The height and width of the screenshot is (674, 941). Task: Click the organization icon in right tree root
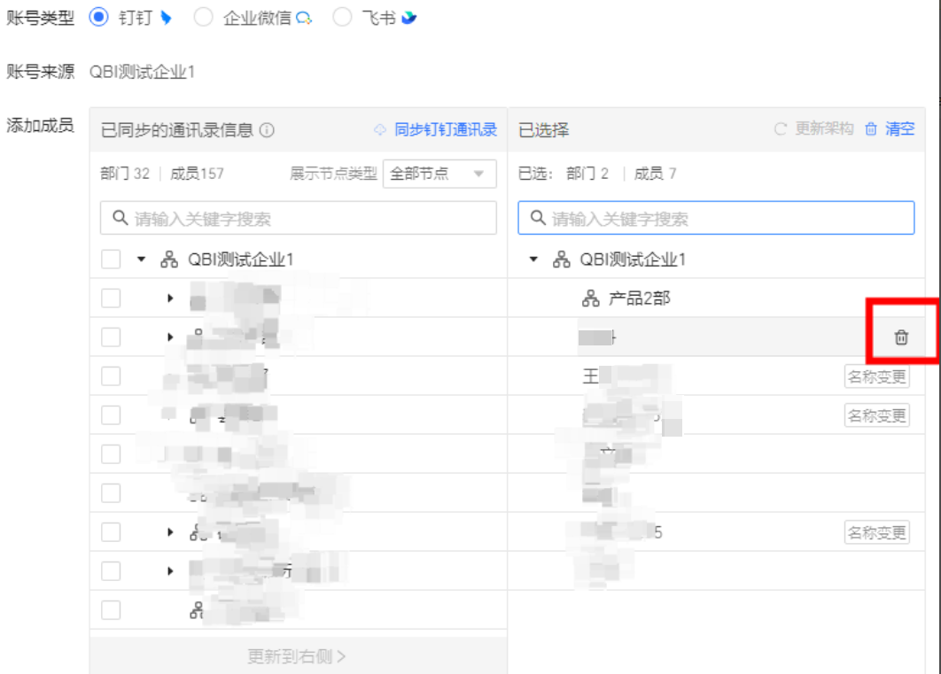point(562,260)
